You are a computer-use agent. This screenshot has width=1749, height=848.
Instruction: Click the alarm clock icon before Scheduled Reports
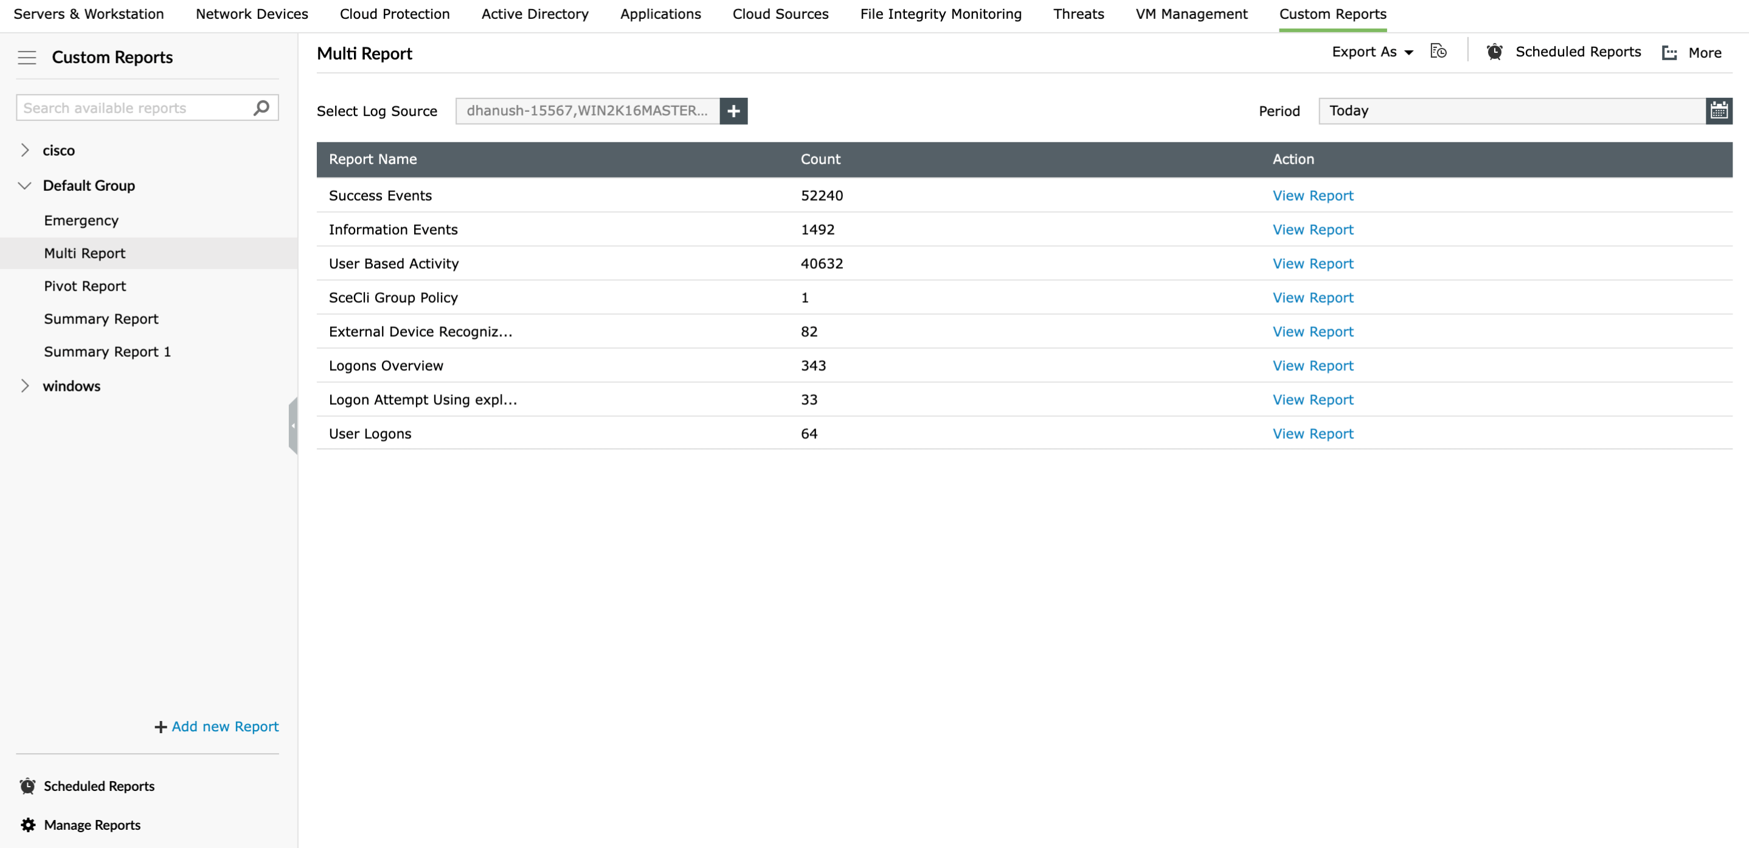1494,52
